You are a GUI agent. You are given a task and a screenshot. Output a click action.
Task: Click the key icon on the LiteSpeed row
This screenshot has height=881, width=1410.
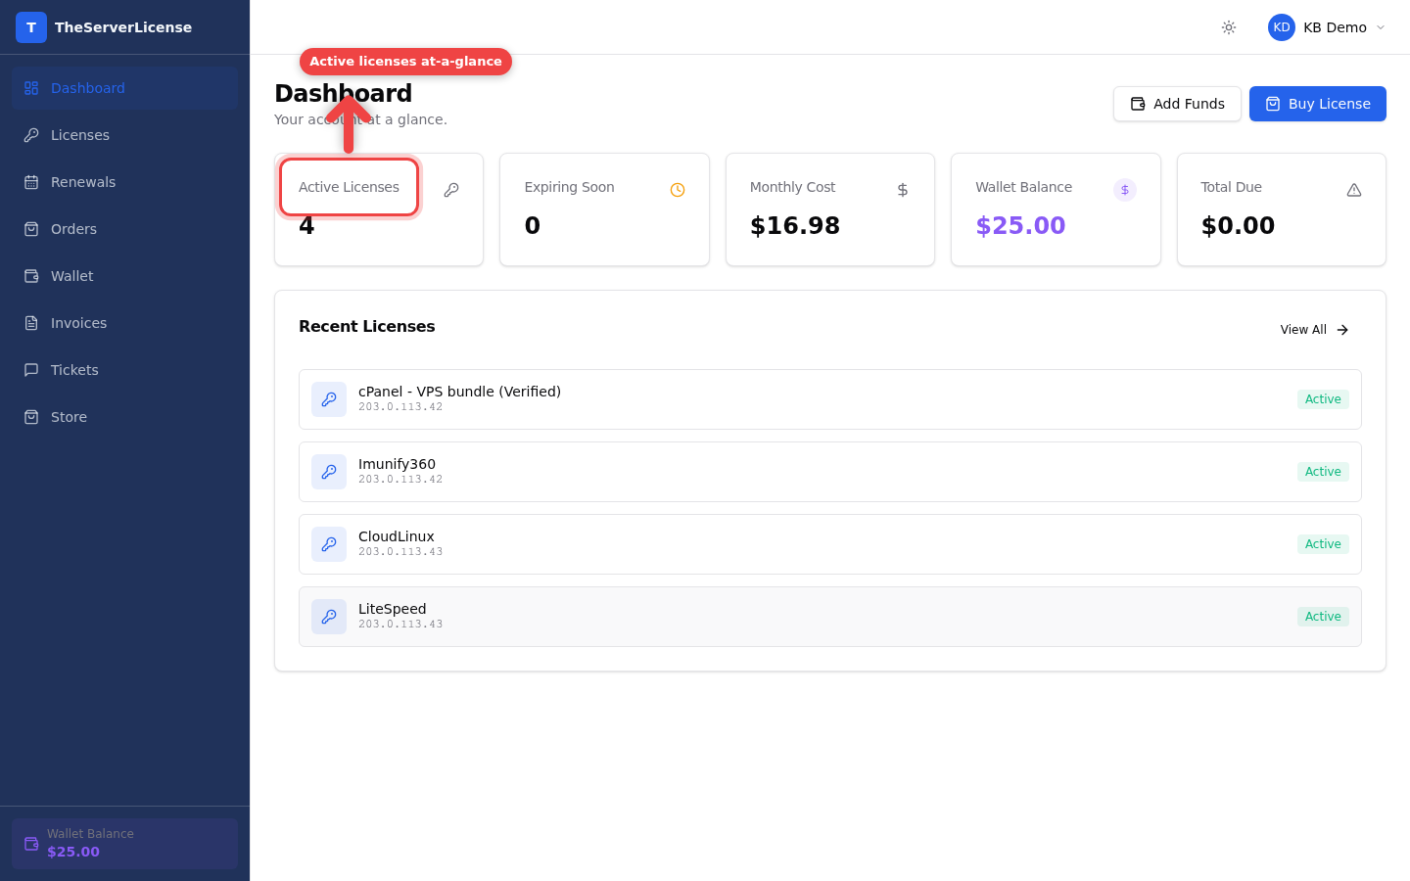tap(329, 617)
